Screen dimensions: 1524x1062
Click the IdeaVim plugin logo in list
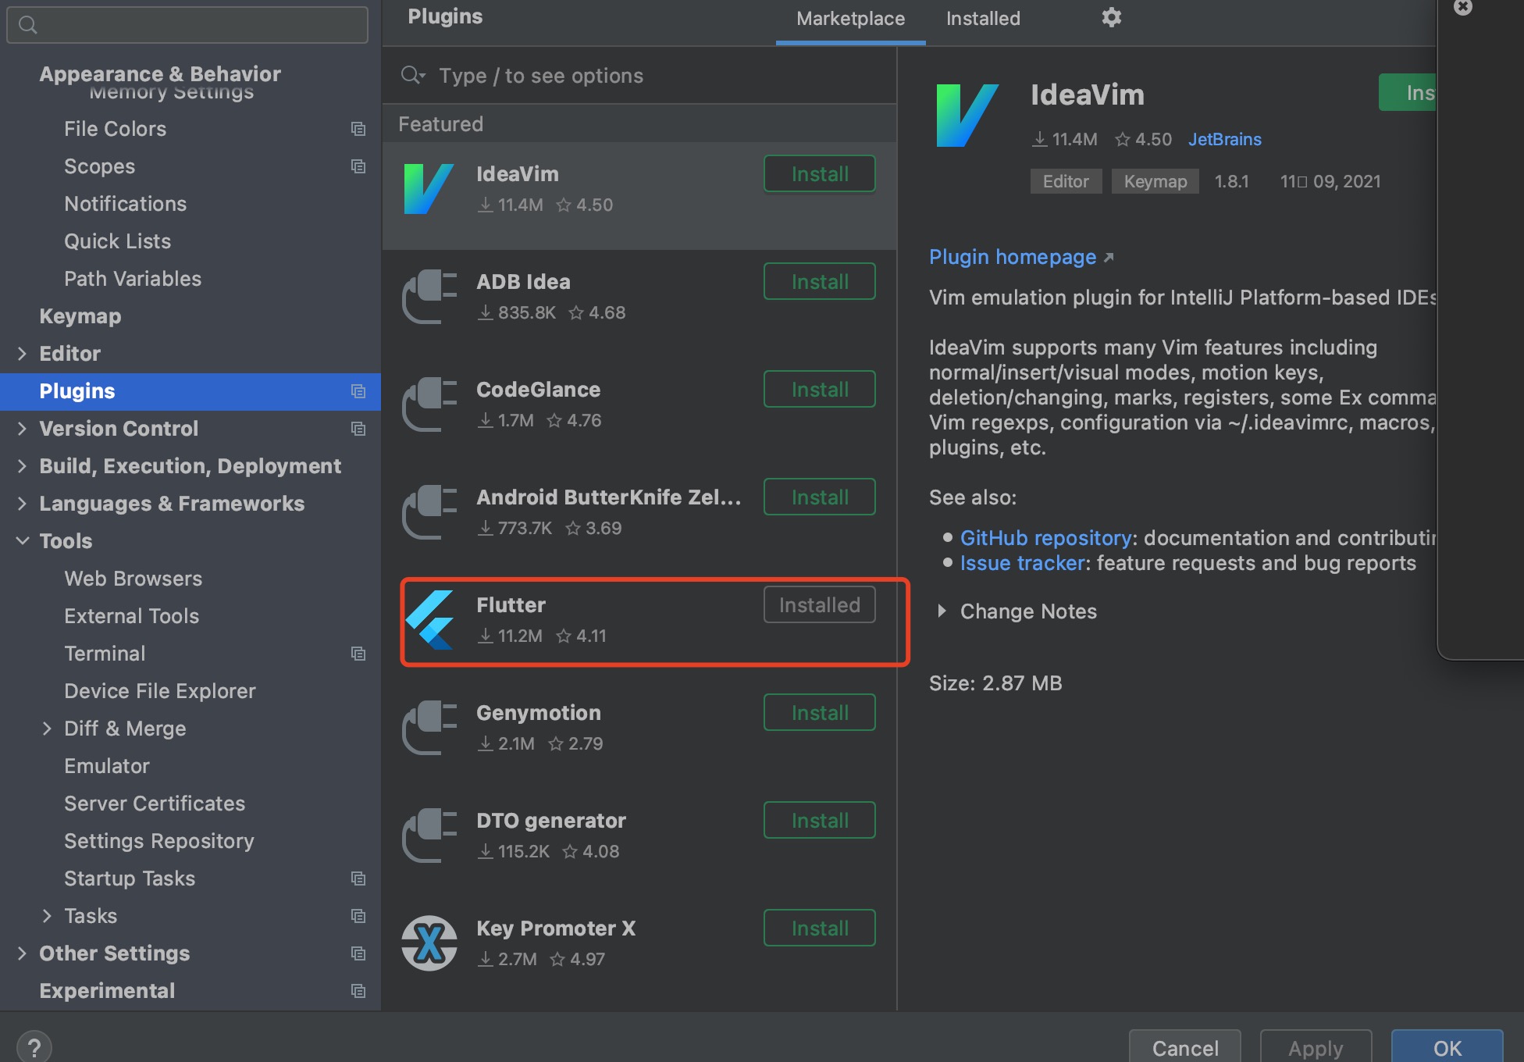tap(429, 188)
